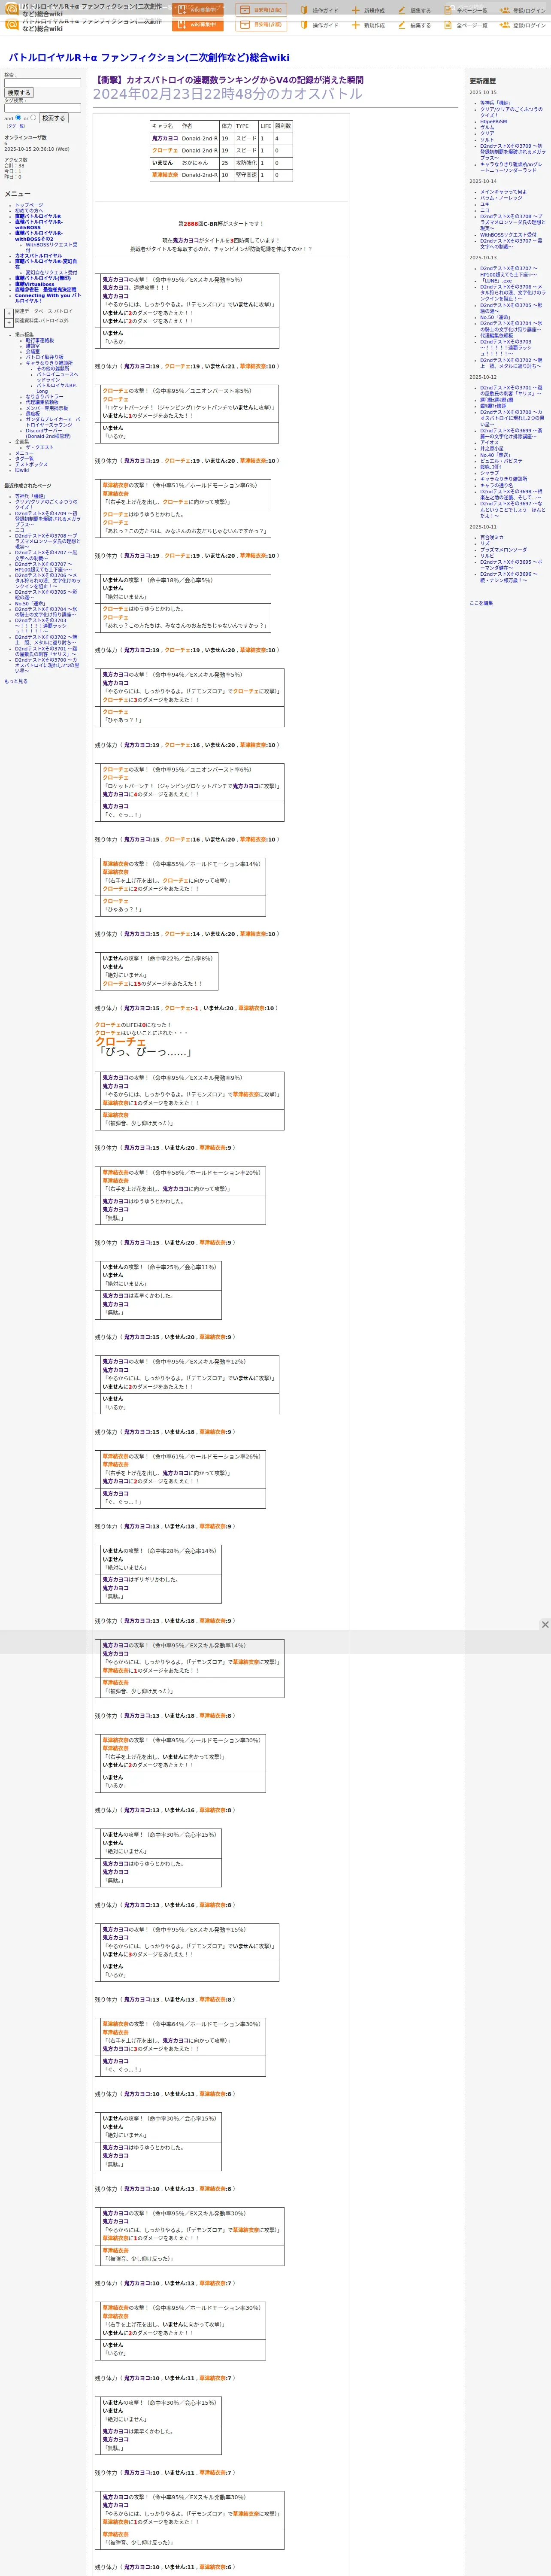551x2576 pixels.
Task: Select the 'or' tag search radio button
Action: tap(33, 117)
